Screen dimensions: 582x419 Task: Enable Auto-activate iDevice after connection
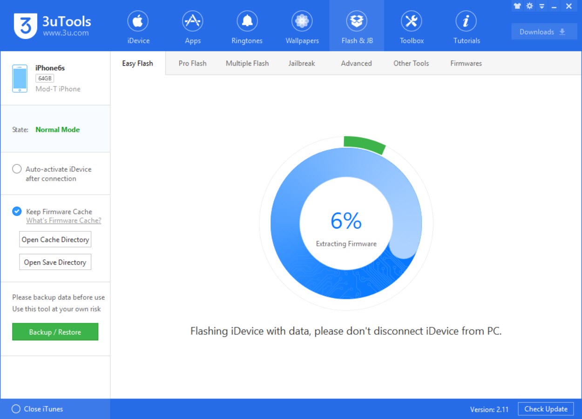coord(17,169)
